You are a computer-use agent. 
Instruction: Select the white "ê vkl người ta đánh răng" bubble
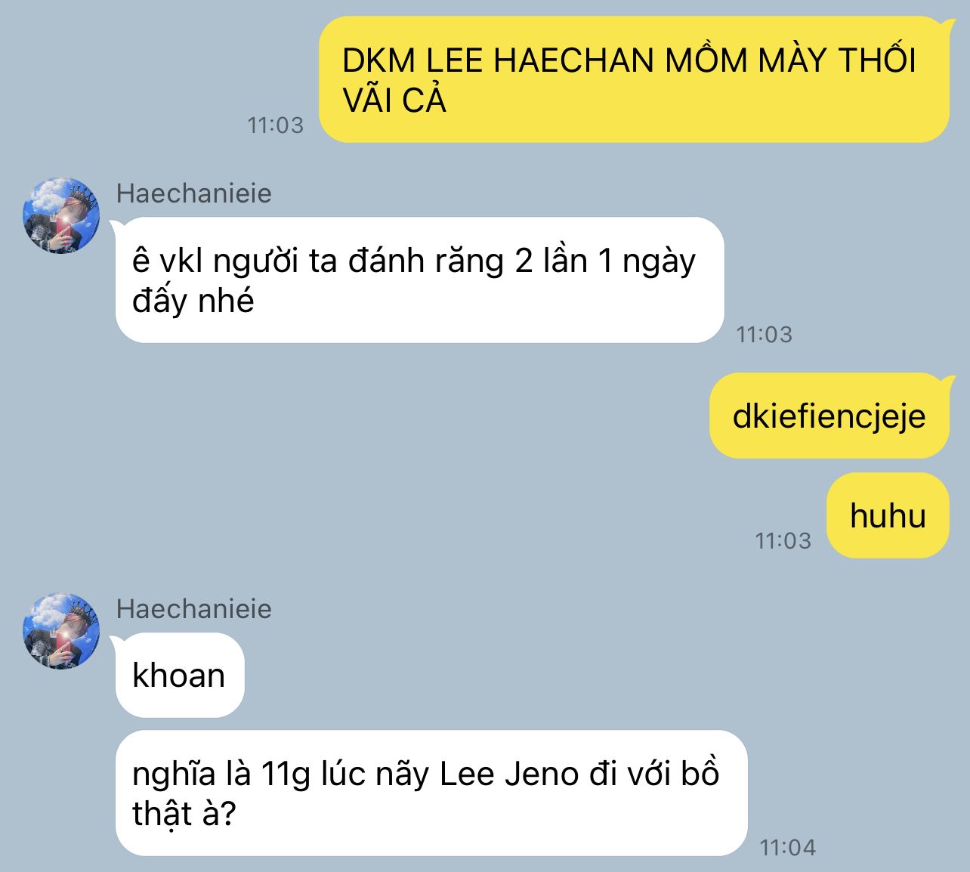419,280
